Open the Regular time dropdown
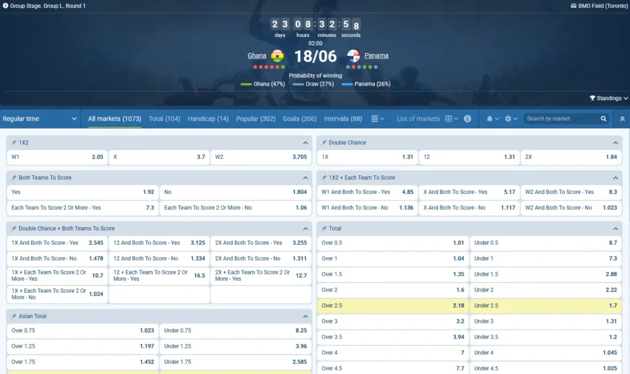Screen dimensions: 630x374 [x=39, y=119]
